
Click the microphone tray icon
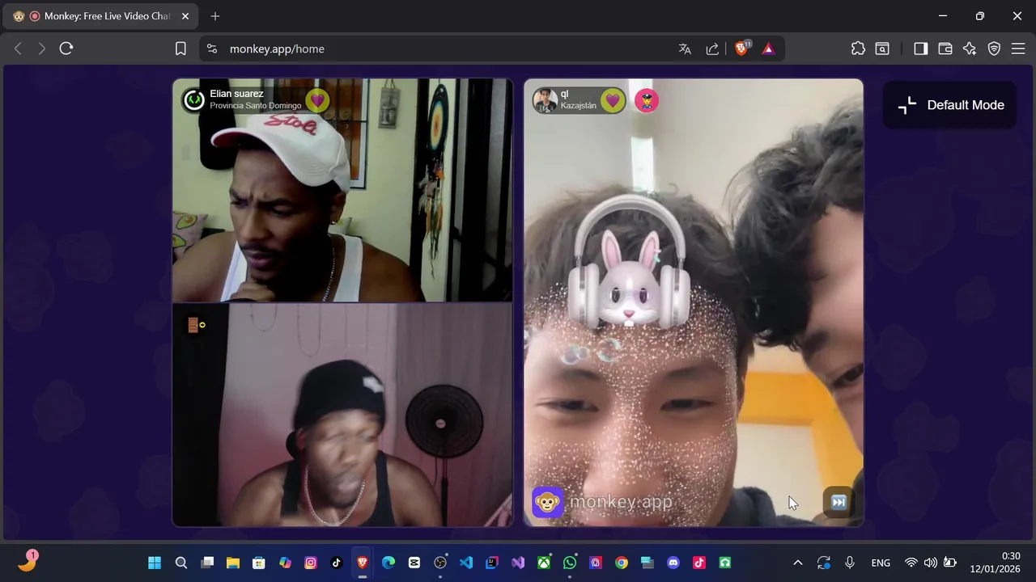[x=850, y=563]
